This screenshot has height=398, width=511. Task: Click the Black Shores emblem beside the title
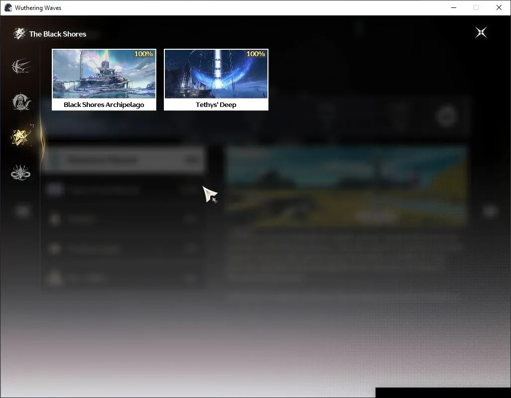(x=19, y=33)
